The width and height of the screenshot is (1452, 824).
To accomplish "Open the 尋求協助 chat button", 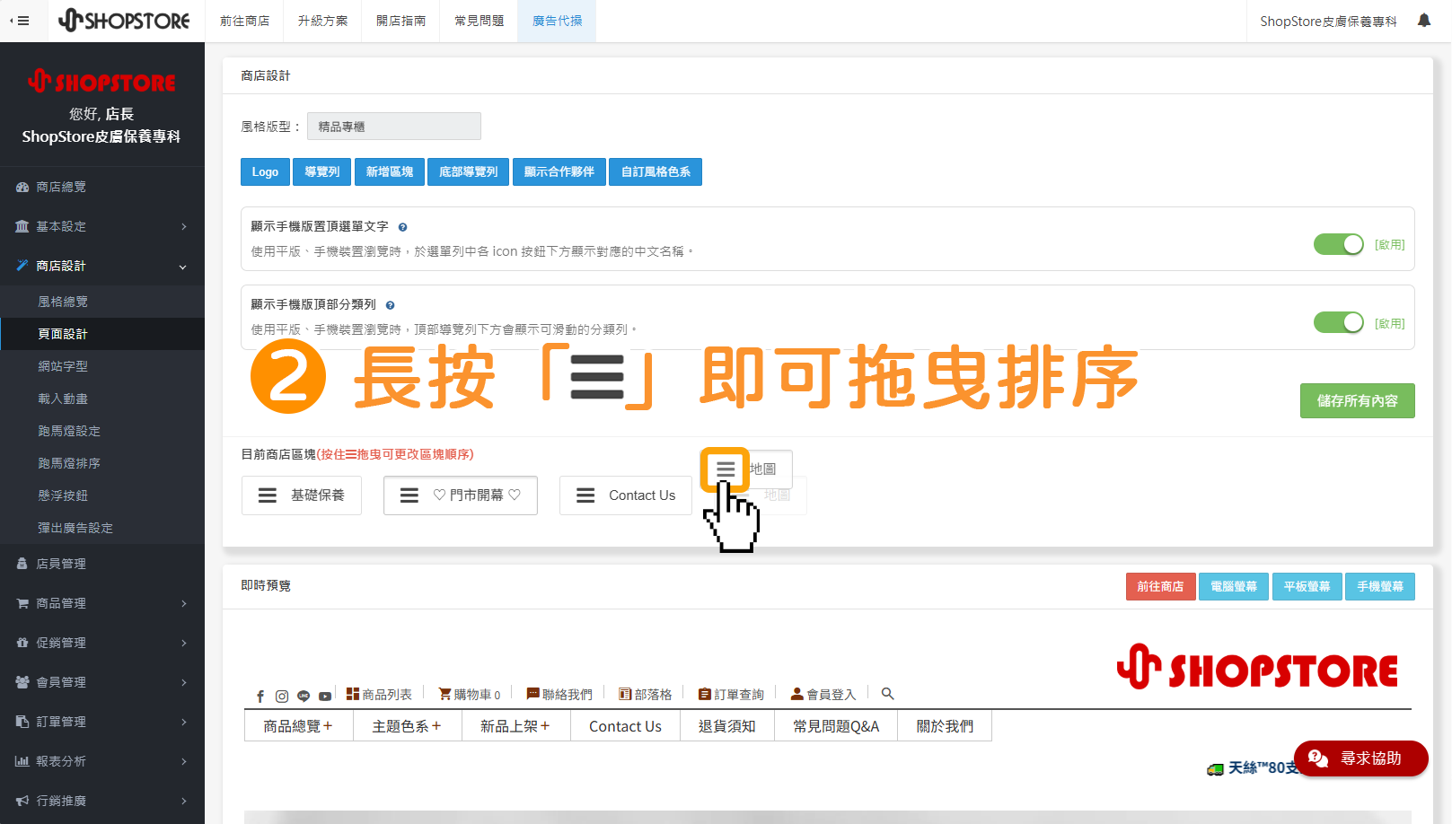I will point(1360,758).
